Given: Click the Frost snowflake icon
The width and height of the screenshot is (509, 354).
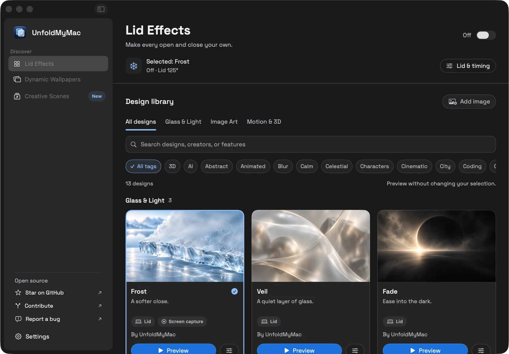Looking at the screenshot, I should (134, 66).
